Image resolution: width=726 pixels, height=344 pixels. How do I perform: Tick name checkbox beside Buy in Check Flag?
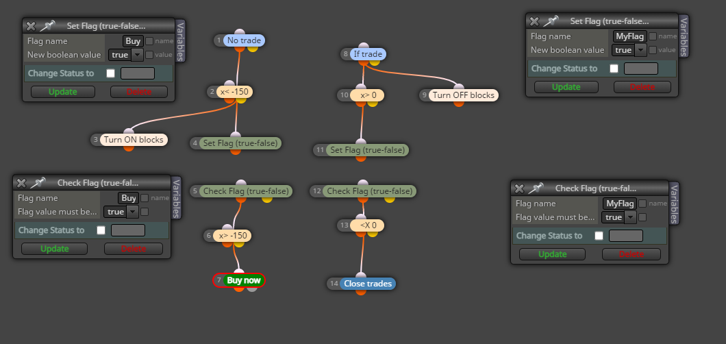click(145, 198)
